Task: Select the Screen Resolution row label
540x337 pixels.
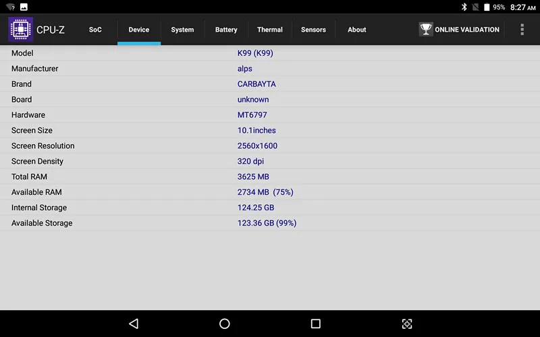Action: 43,146
